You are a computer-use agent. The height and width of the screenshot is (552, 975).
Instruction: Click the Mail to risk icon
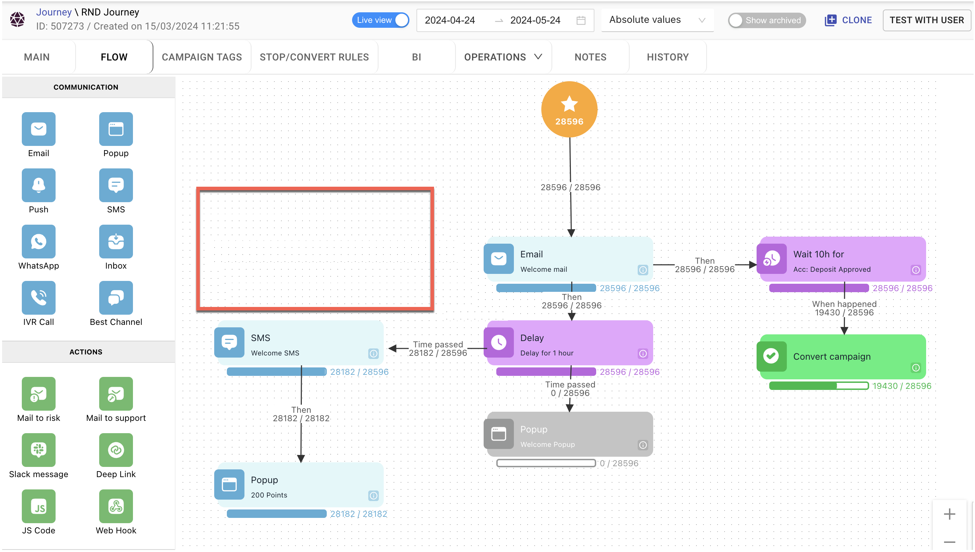pyautogui.click(x=38, y=393)
